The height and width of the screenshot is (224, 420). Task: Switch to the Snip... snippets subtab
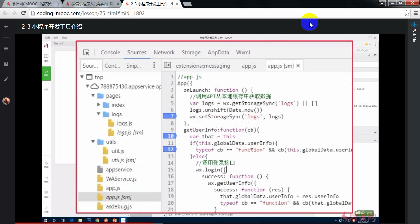(x=134, y=66)
